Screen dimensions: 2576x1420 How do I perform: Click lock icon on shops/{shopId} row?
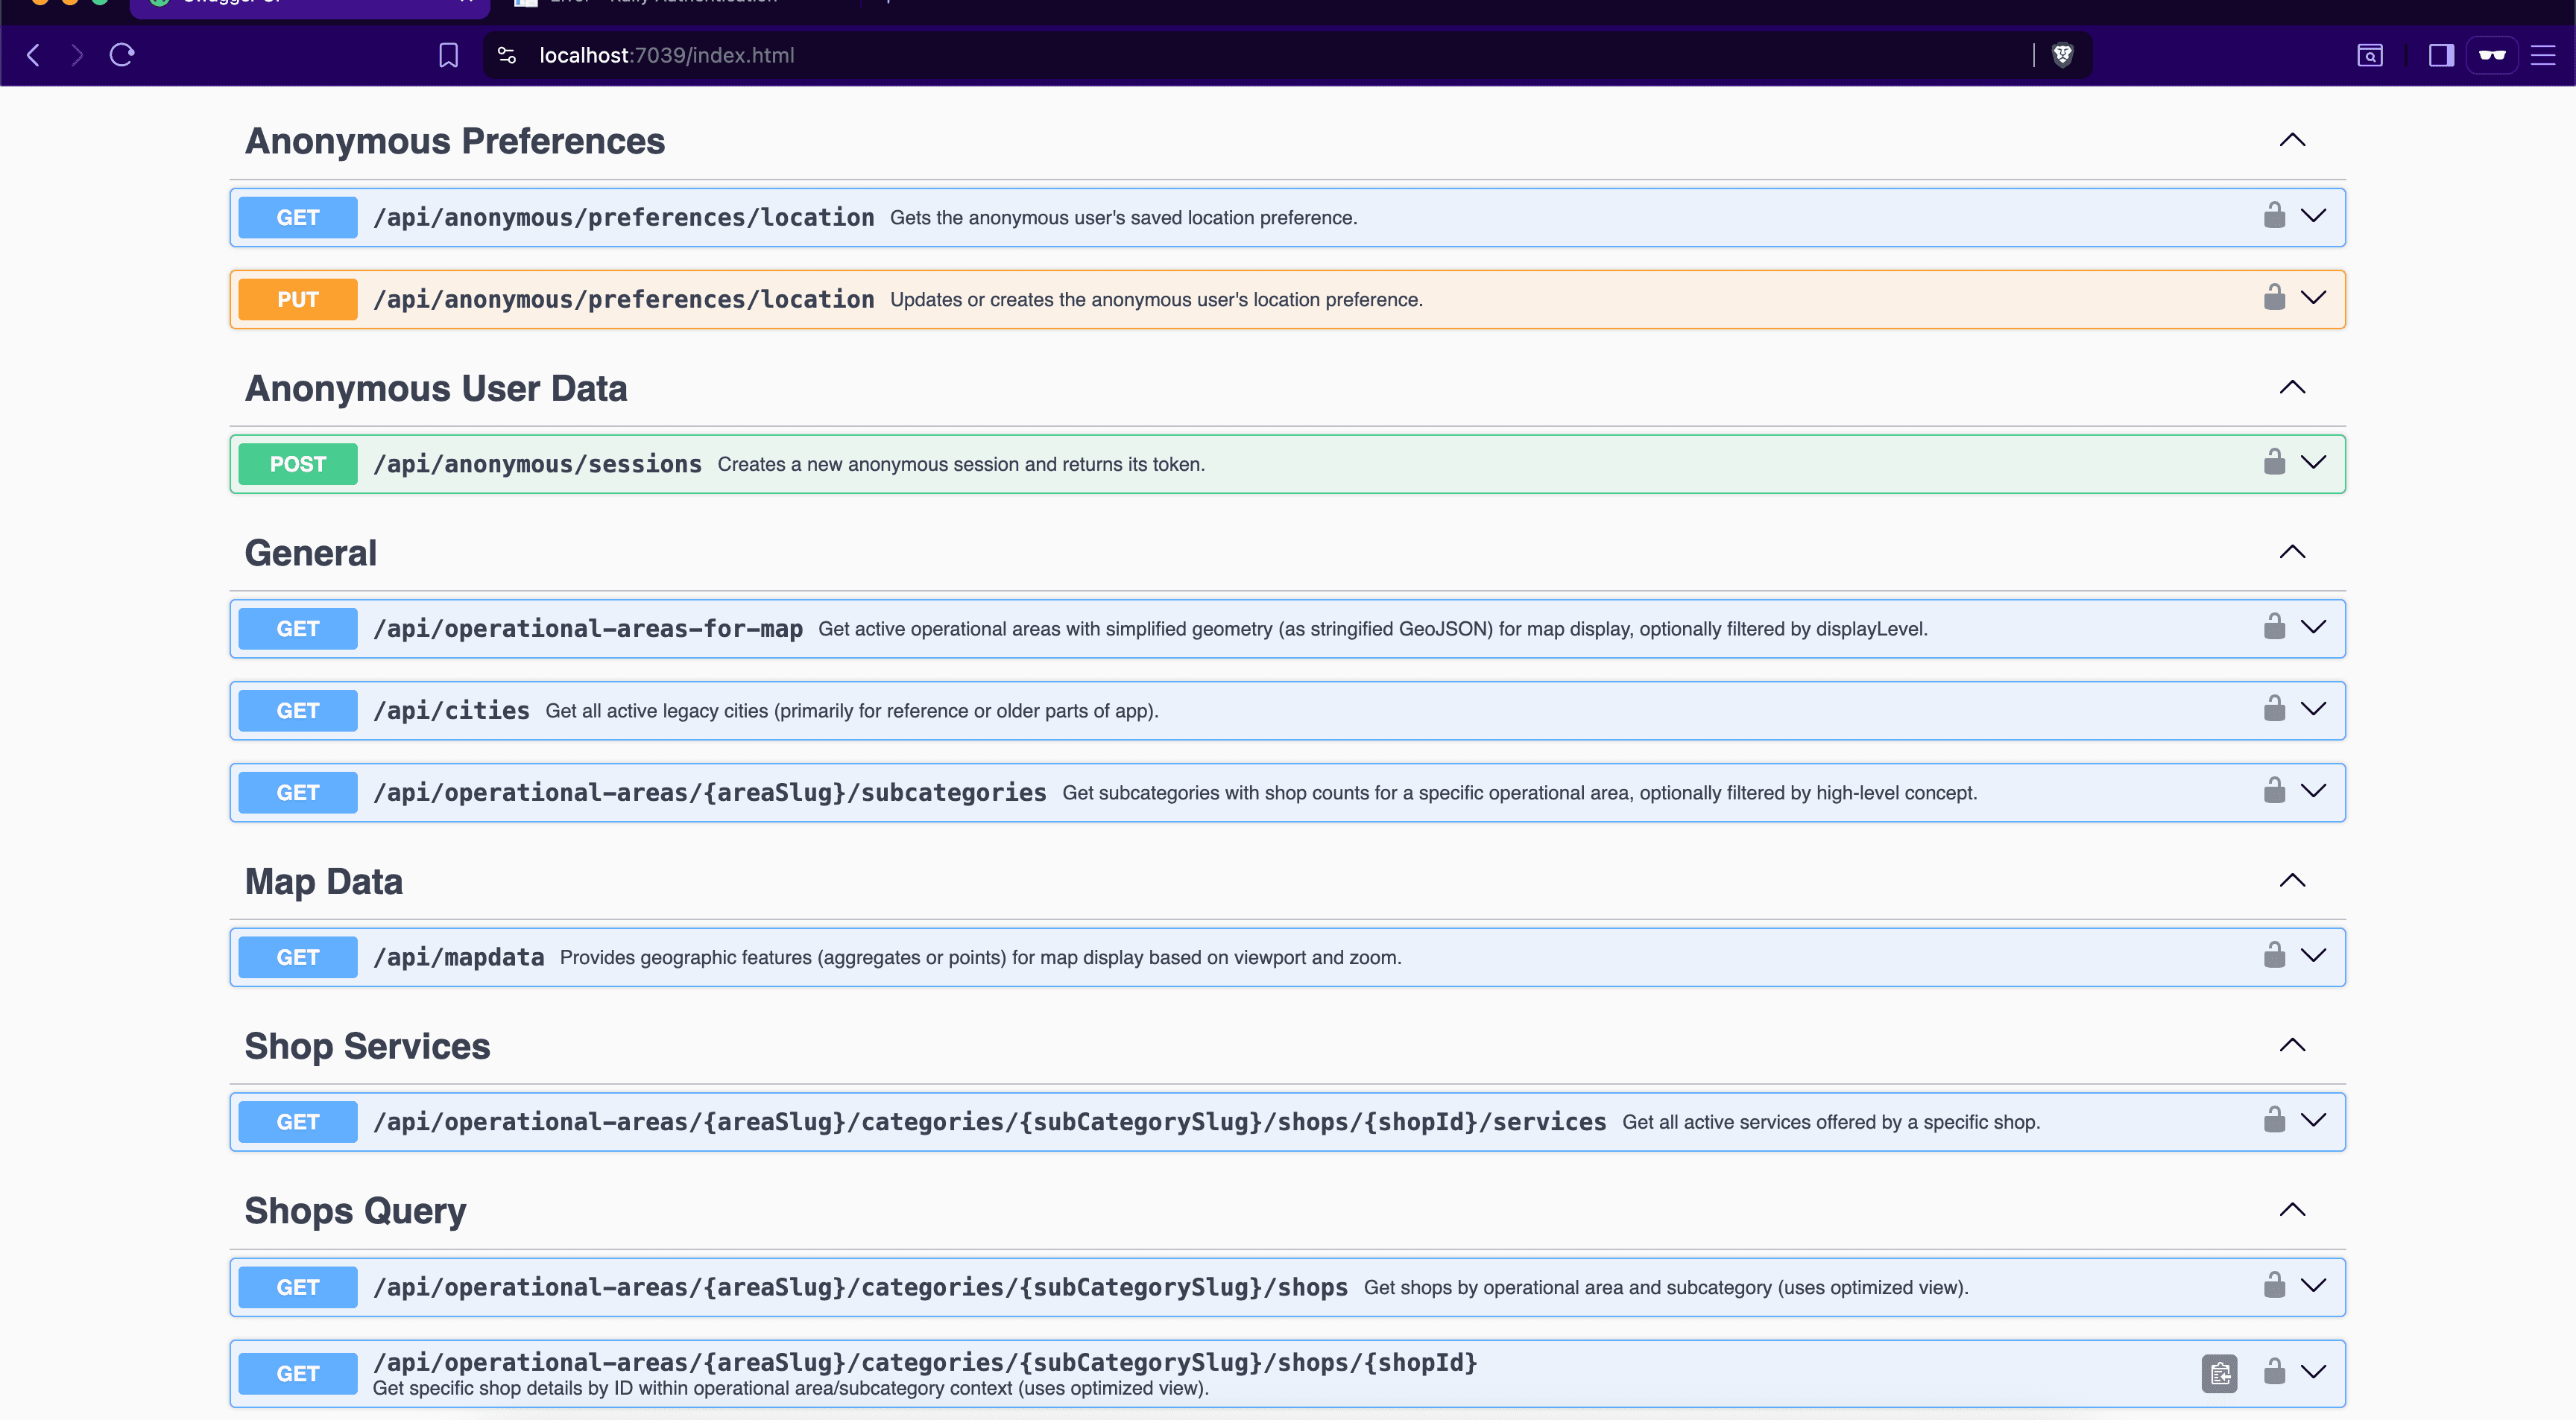click(2274, 1372)
